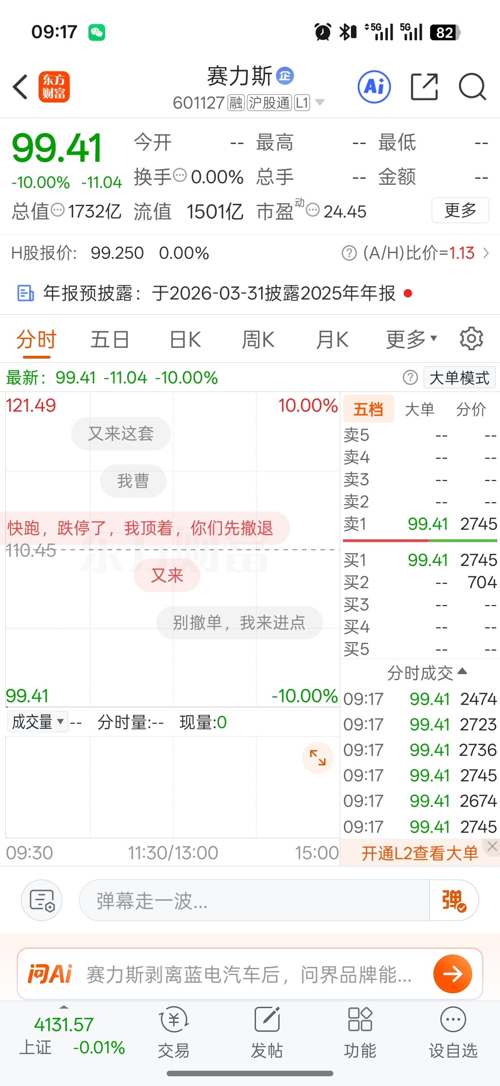Tap the question mark beside (A/H)比价
500x1086 pixels.
click(349, 253)
